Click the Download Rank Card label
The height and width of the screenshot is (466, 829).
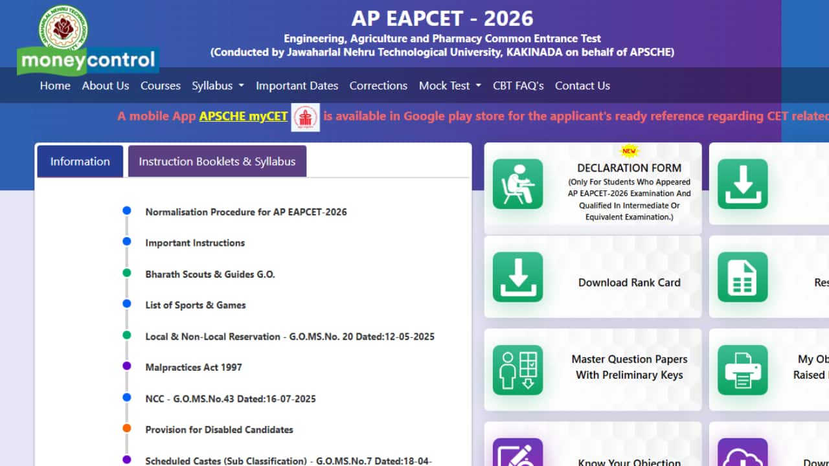click(630, 282)
